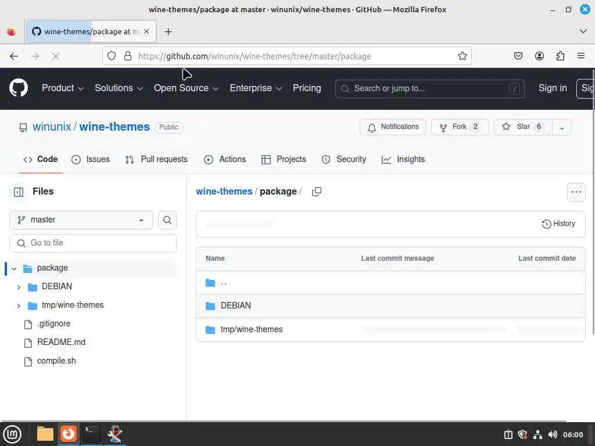Open more options ellipsis button
The width and height of the screenshot is (595, 446).
pyautogui.click(x=576, y=192)
